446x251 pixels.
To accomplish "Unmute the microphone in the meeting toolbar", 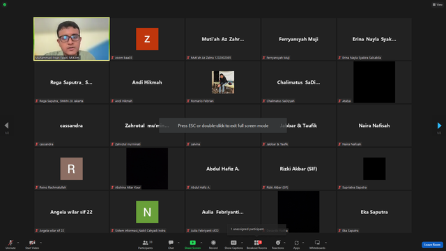I will point(10,244).
